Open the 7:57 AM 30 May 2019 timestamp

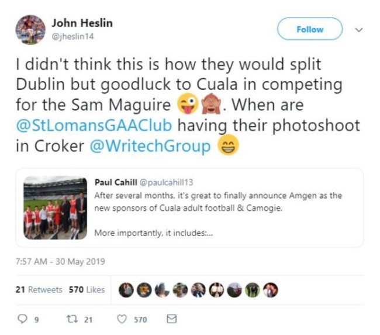60,261
